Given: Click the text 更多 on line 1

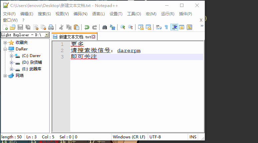Looking at the screenshot, I should coord(77,44).
